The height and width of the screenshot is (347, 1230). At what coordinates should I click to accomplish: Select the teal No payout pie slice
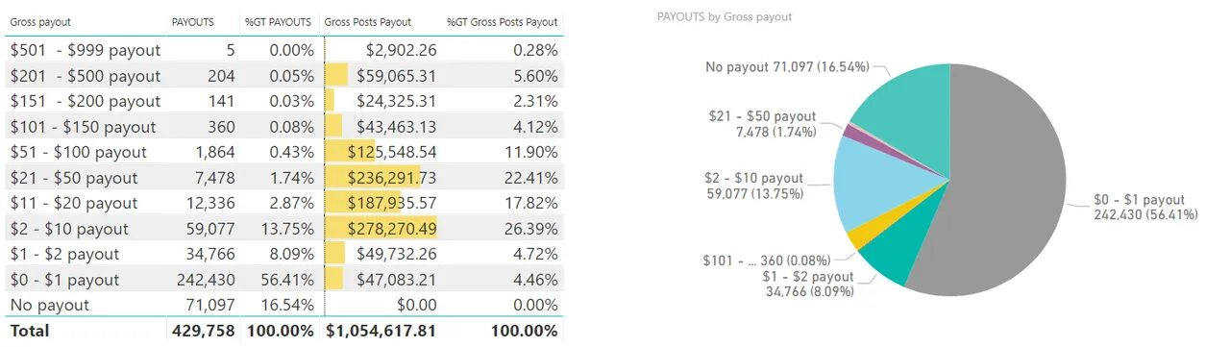(908, 106)
